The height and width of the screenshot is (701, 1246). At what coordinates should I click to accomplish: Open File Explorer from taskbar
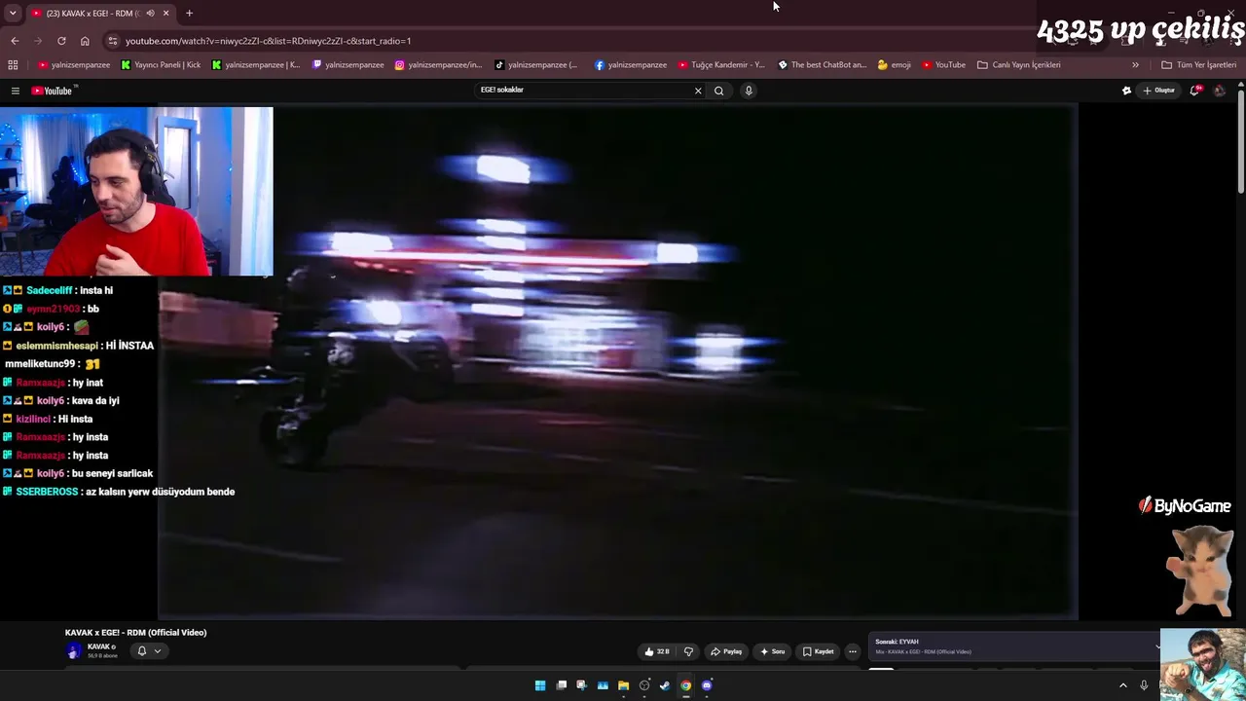point(623,685)
